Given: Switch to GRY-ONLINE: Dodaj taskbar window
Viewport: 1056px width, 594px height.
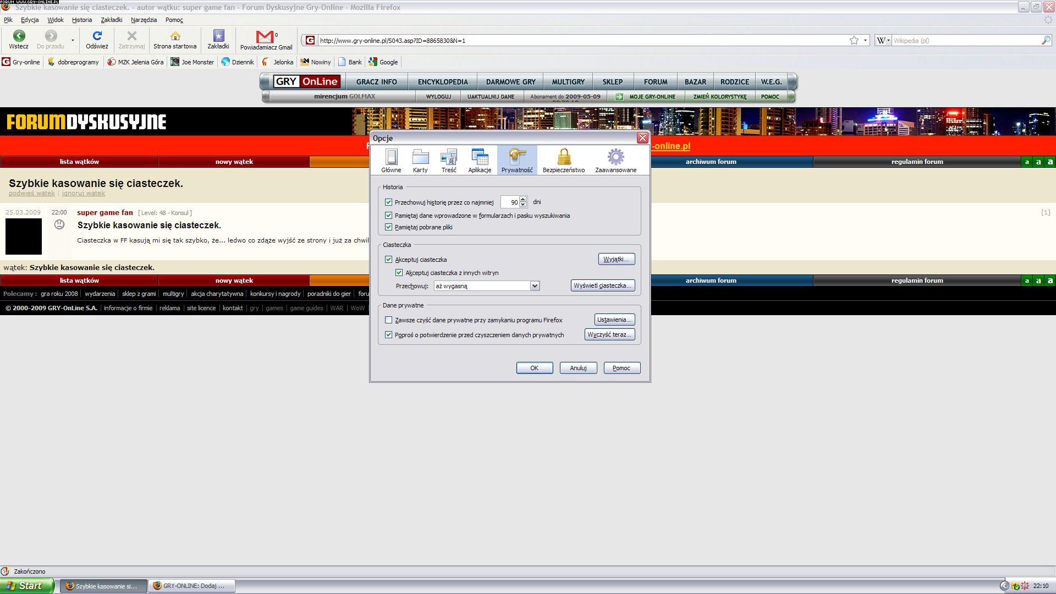Looking at the screenshot, I should pyautogui.click(x=193, y=586).
